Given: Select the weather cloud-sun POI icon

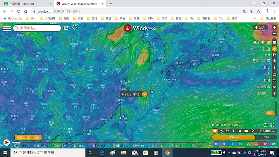Looking at the screenshot, I should [221, 131].
